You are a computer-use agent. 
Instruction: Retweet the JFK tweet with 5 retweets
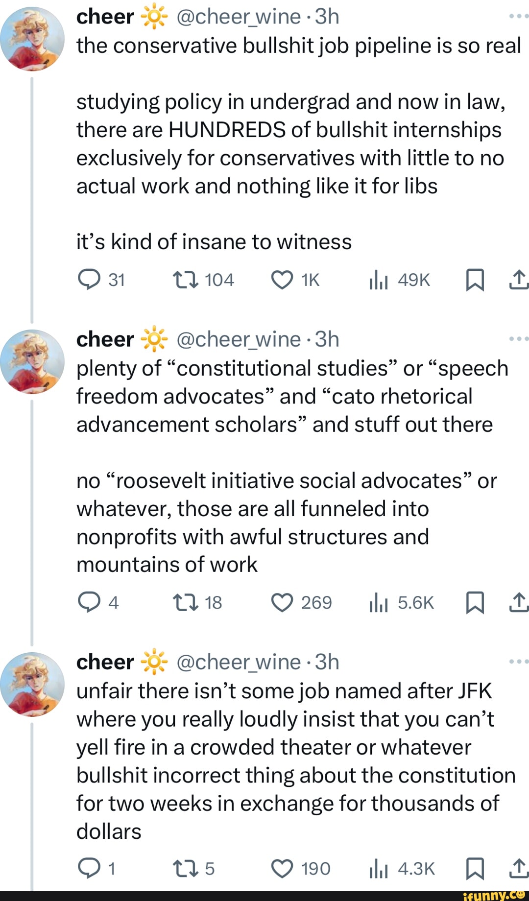point(186,869)
